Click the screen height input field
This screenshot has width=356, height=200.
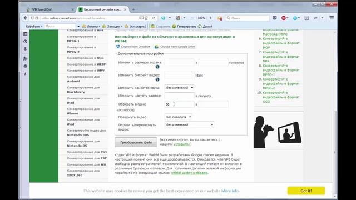(x=213, y=63)
